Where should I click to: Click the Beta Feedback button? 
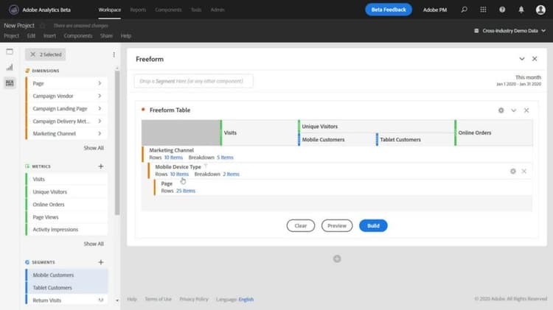coord(389,10)
